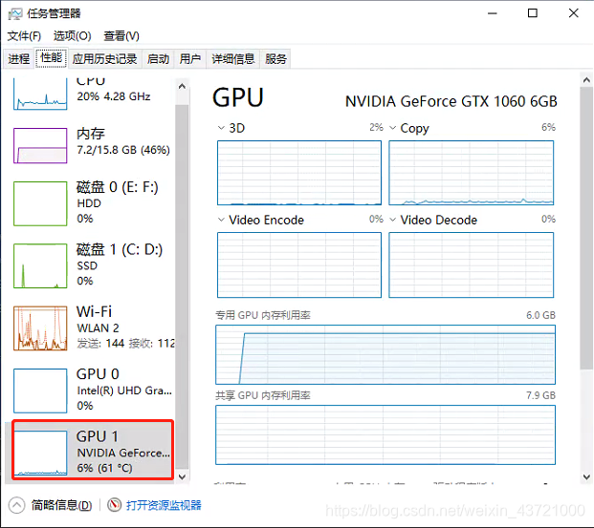Close the Task Manager window

(574, 13)
